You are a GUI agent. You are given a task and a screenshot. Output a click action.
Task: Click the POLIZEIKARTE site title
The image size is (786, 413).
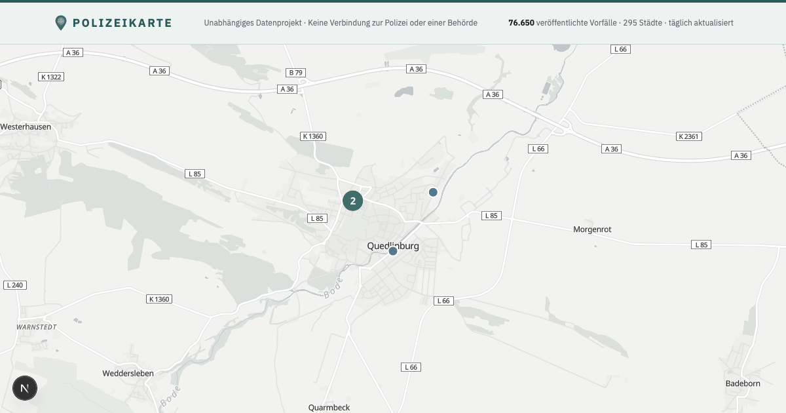coord(122,23)
